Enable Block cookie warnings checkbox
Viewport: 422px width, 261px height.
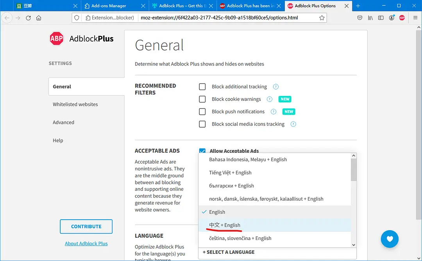point(202,99)
